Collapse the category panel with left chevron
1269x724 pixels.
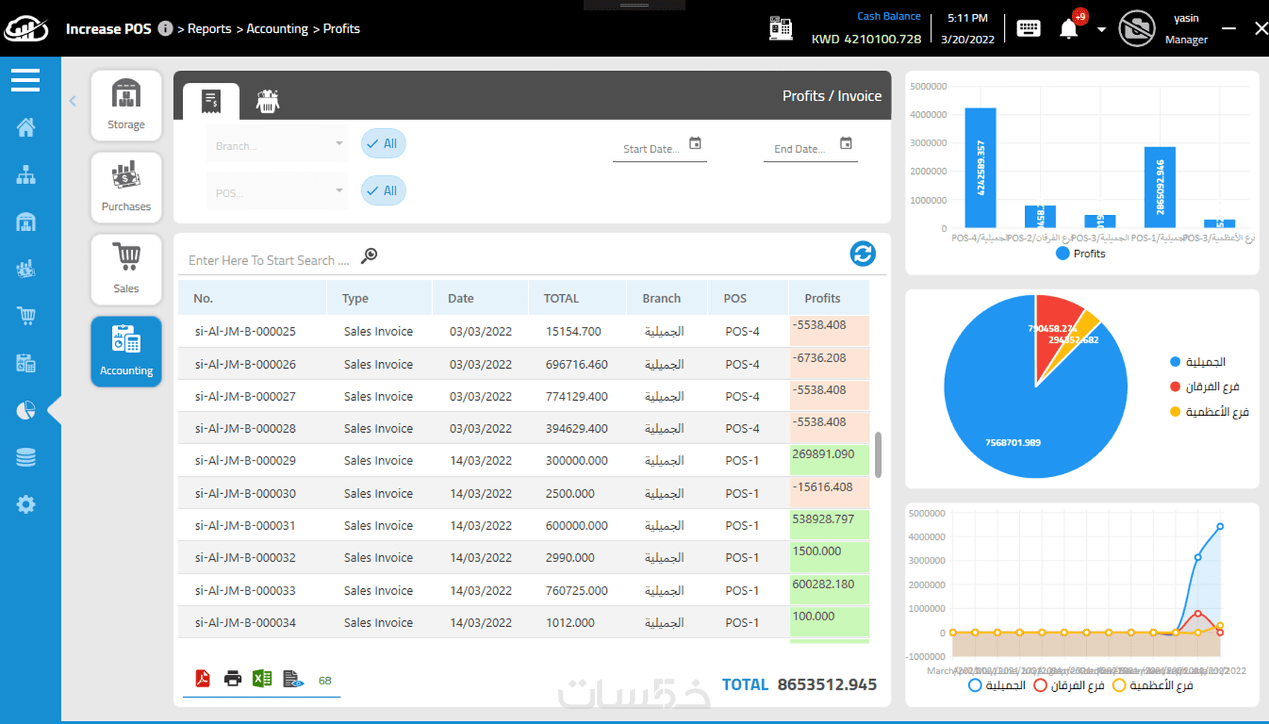72,101
